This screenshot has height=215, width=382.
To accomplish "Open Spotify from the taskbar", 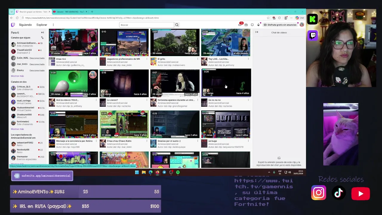I will [x=178, y=172].
